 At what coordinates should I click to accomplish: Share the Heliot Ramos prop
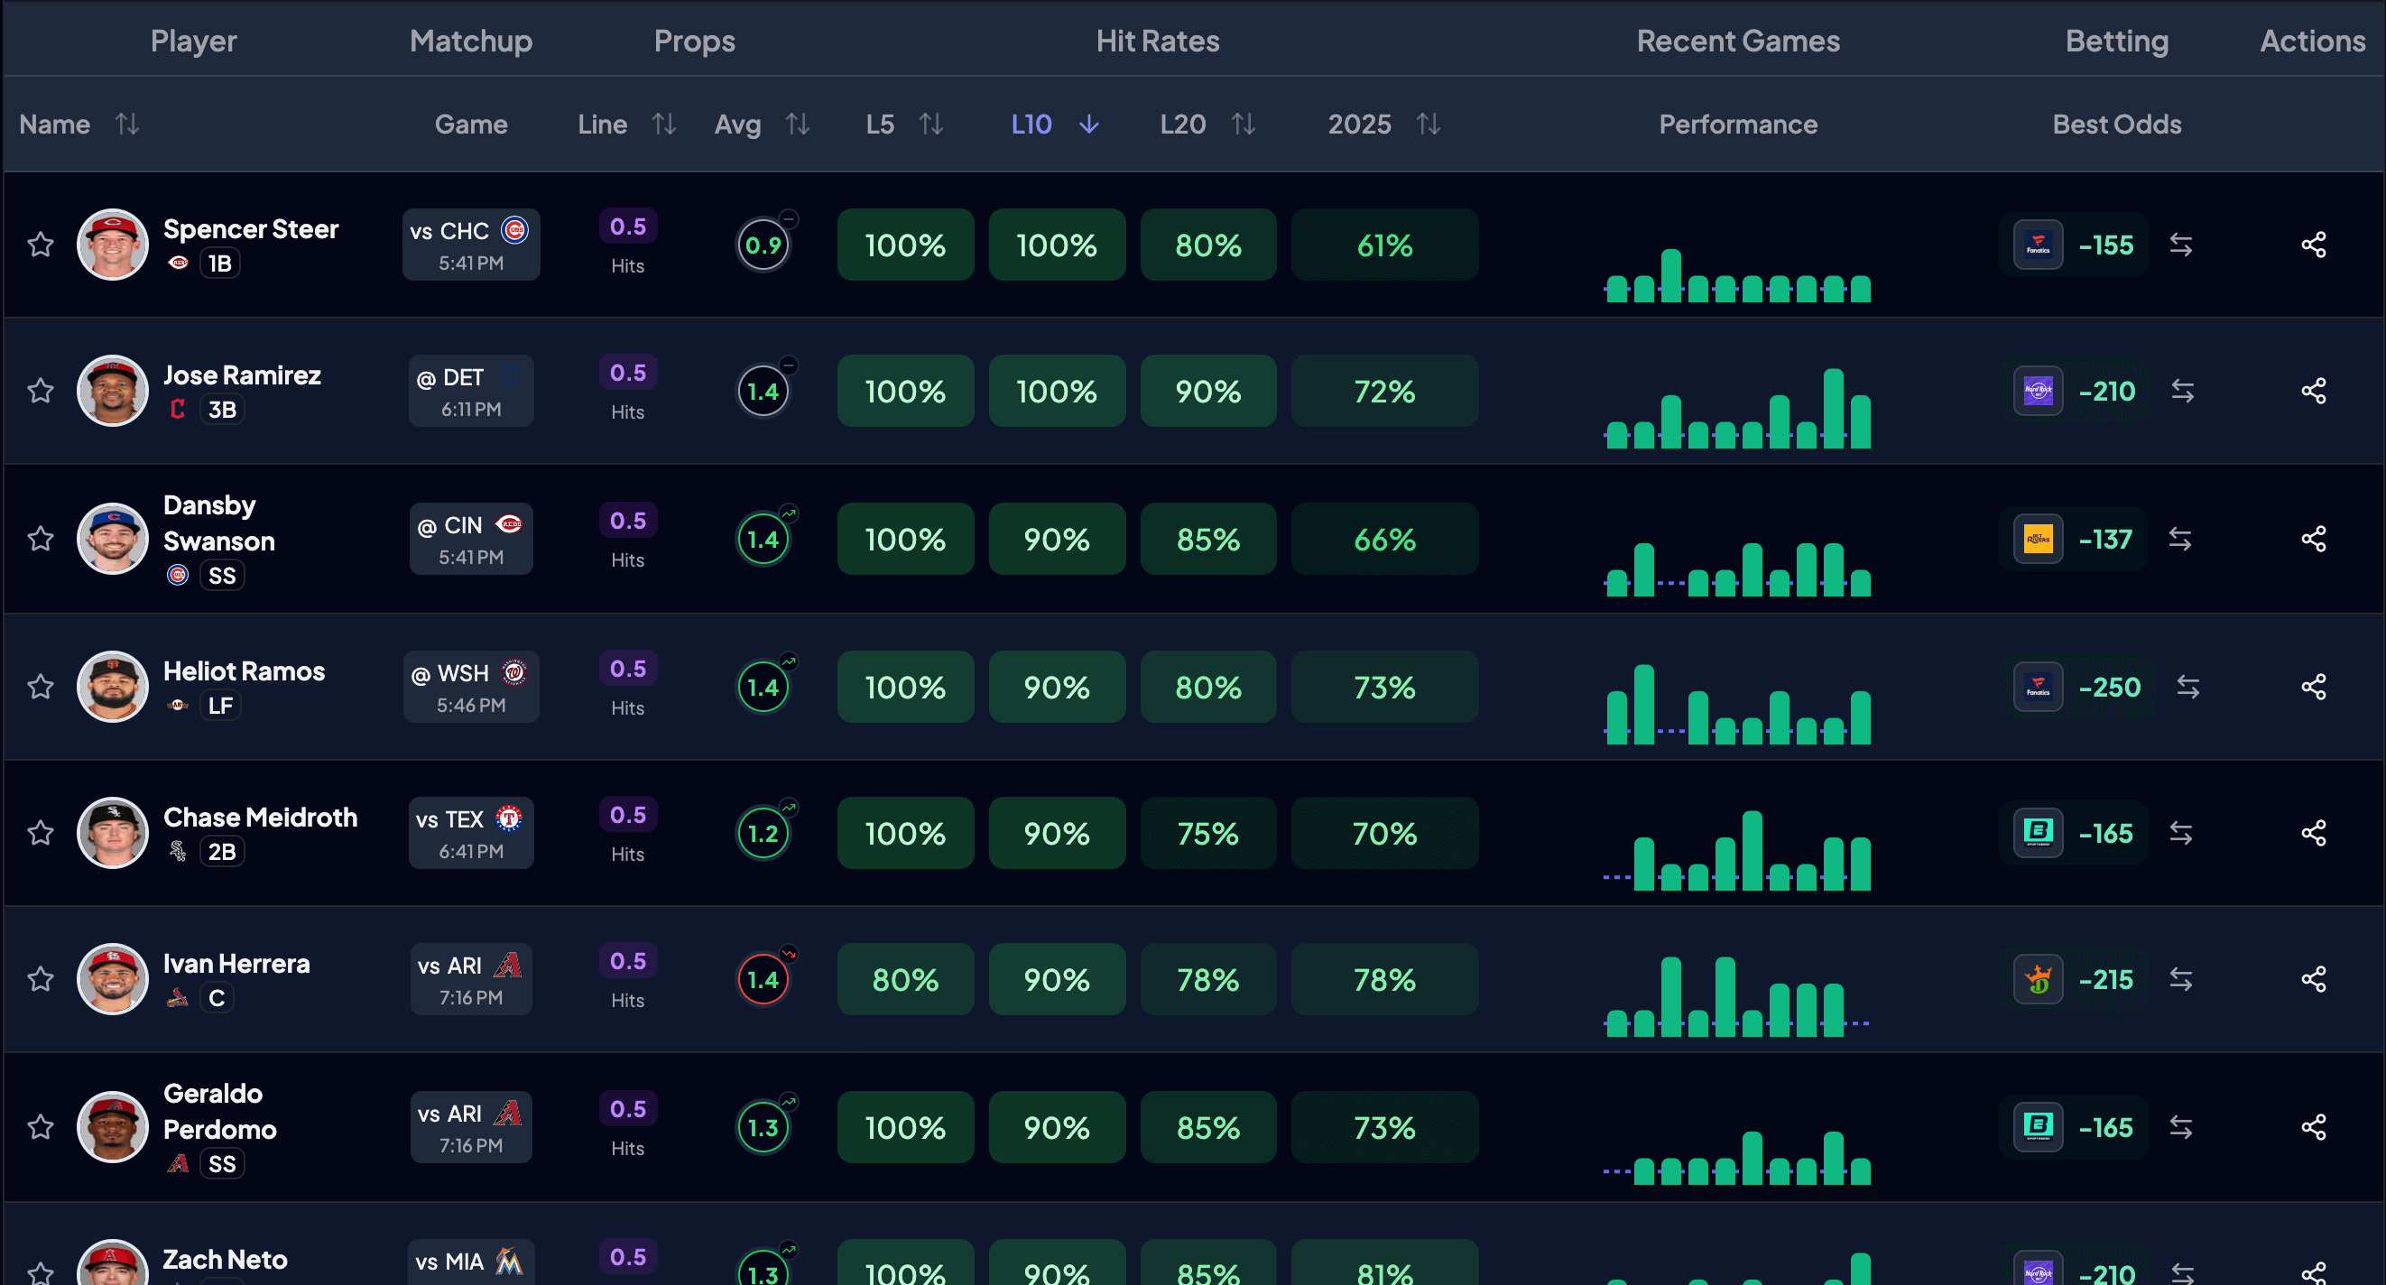pos(2313,687)
